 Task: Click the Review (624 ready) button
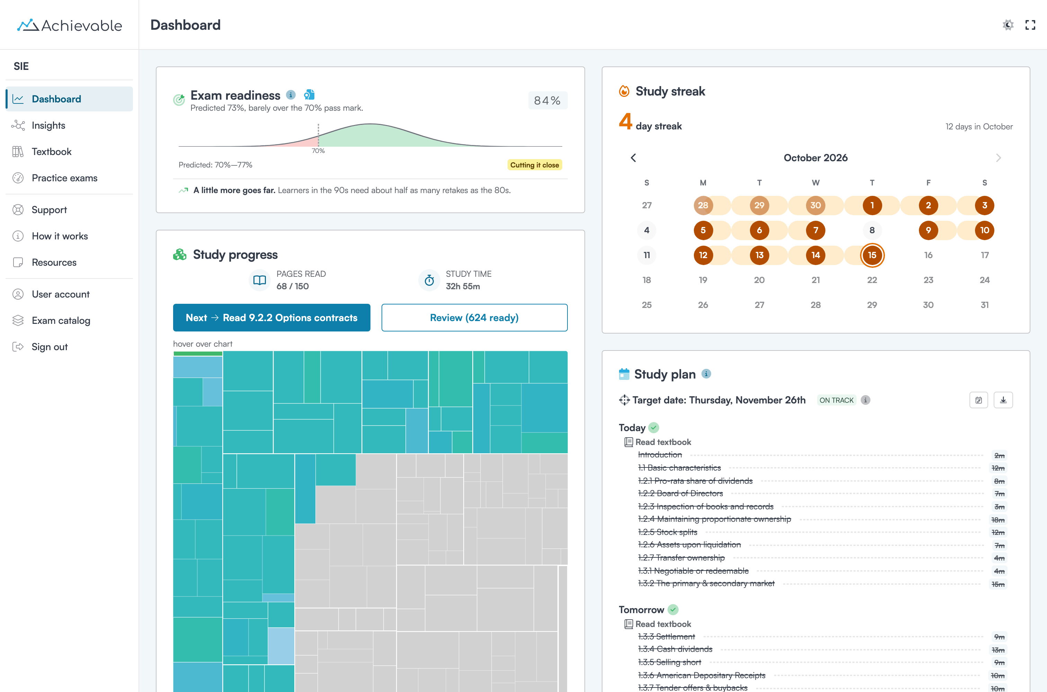point(474,317)
